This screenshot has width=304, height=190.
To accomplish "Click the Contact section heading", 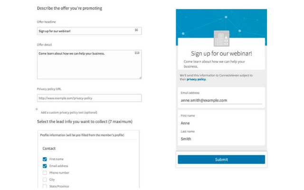I will pyautogui.click(x=49, y=149).
